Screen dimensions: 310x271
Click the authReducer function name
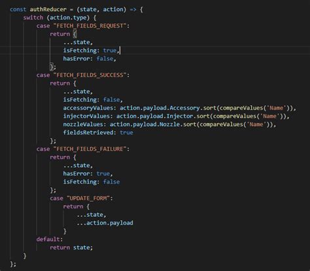click(48, 9)
